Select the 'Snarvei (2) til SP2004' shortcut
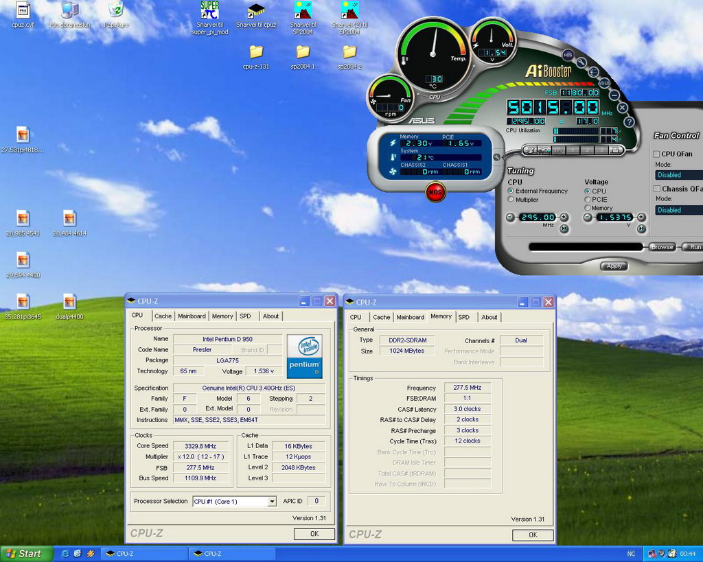Viewport: 703px width, 562px height. pos(349,18)
